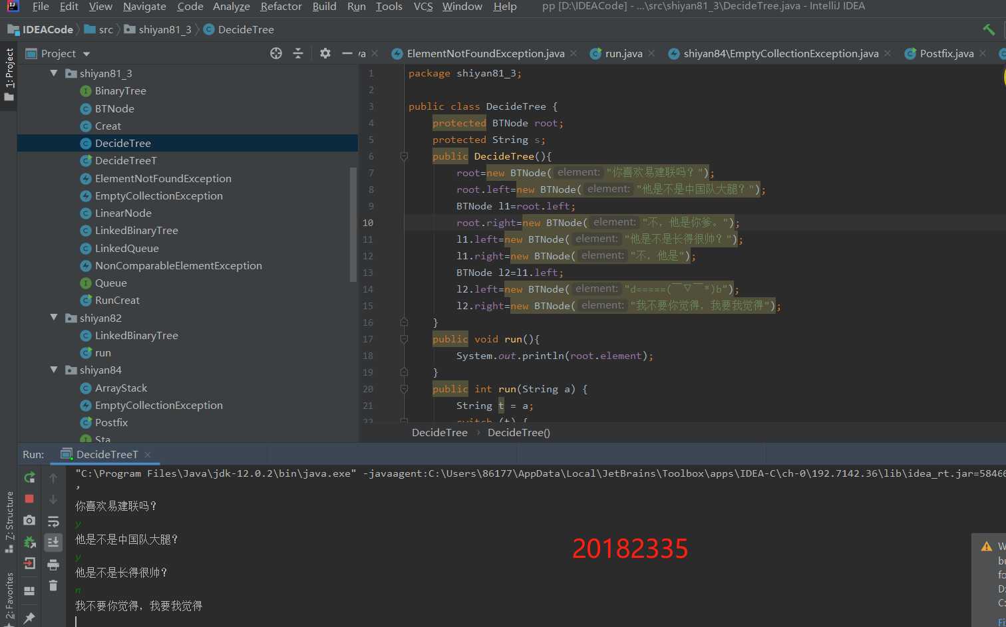Viewport: 1006px width, 627px height.
Task: Click the down arrow in console toolbar
Action: [53, 499]
